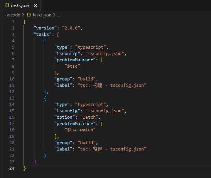Select the tasks.json tab

coord(20,5)
